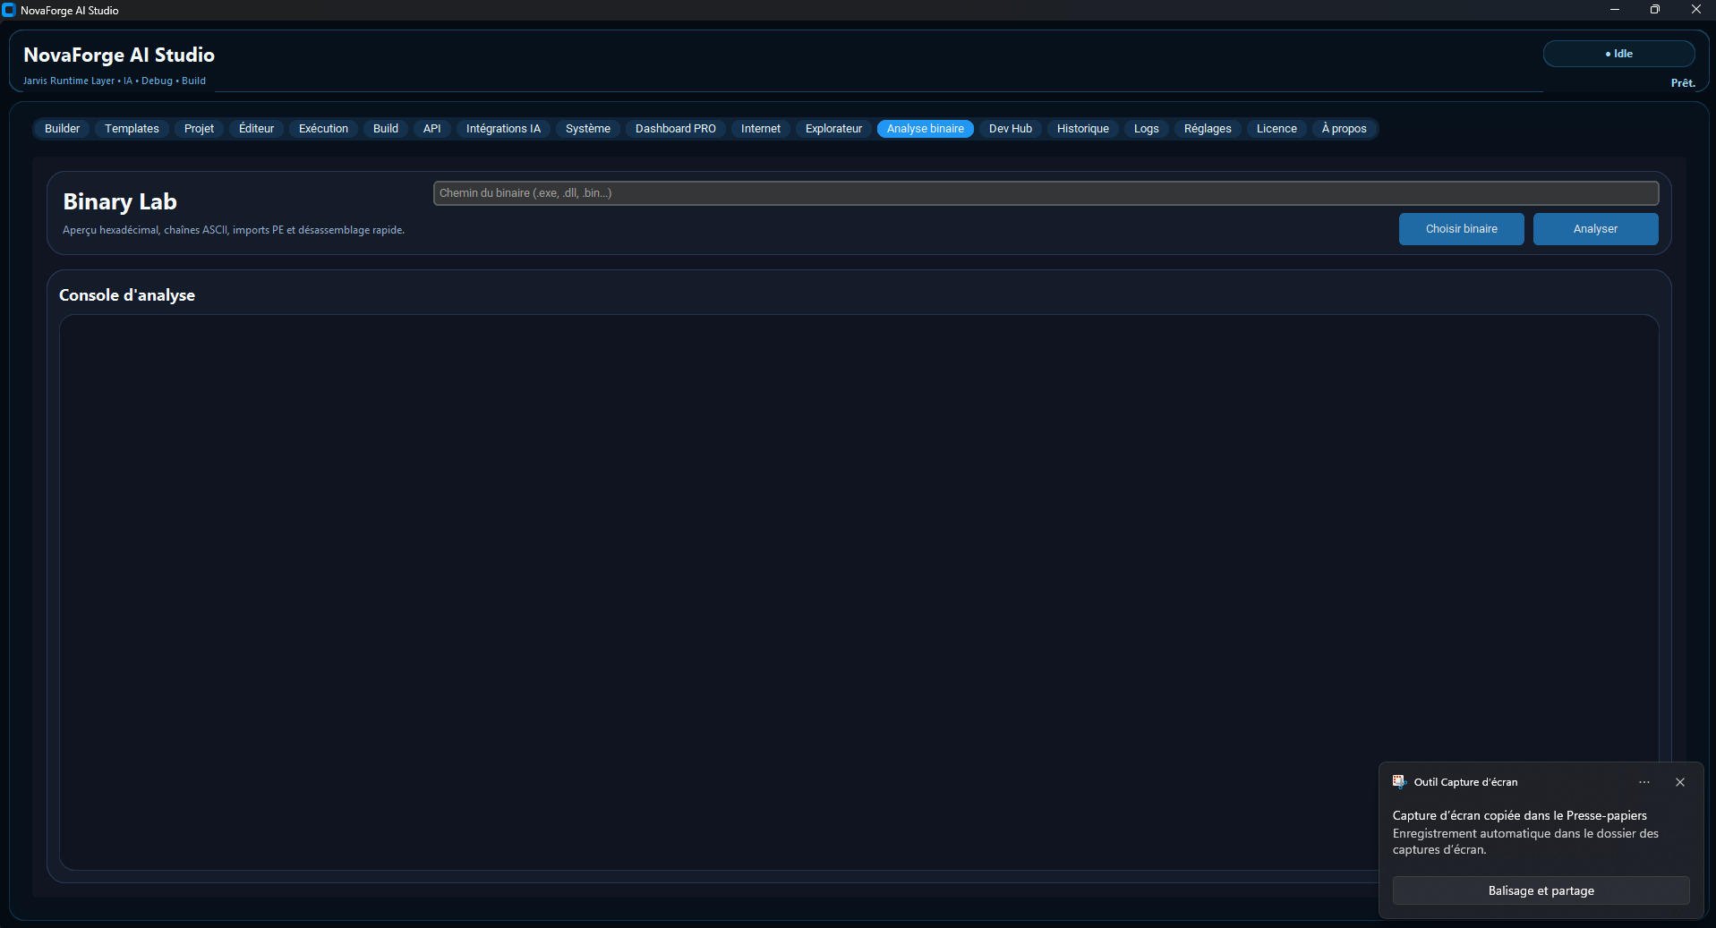Open the notification's three-dot options menu
The width and height of the screenshot is (1716, 928).
point(1644,782)
